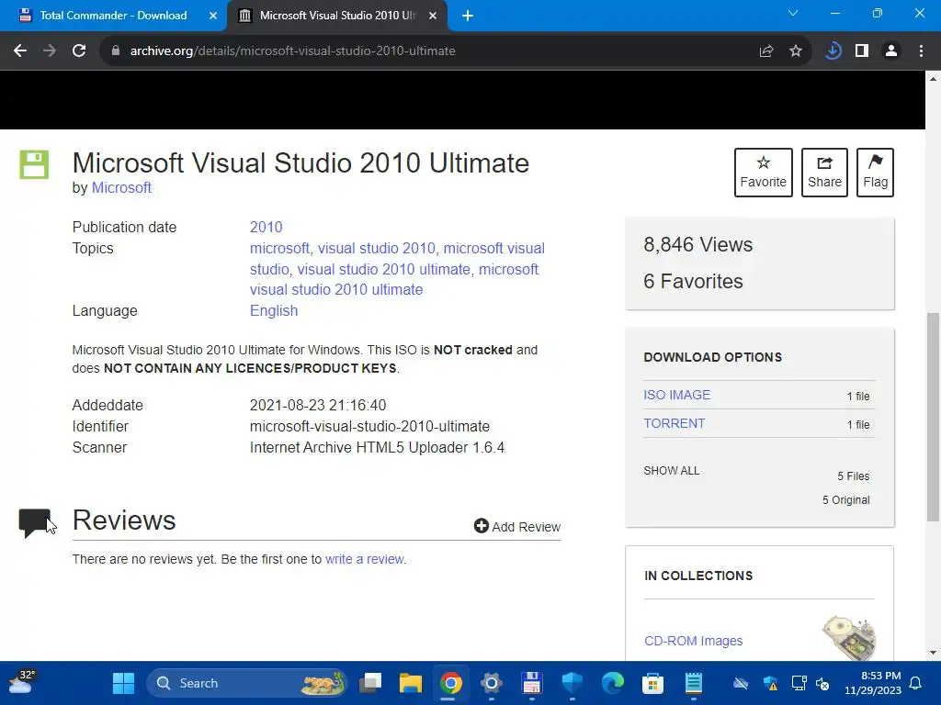Click scrollbar down arrow
The image size is (941, 705).
point(933,653)
